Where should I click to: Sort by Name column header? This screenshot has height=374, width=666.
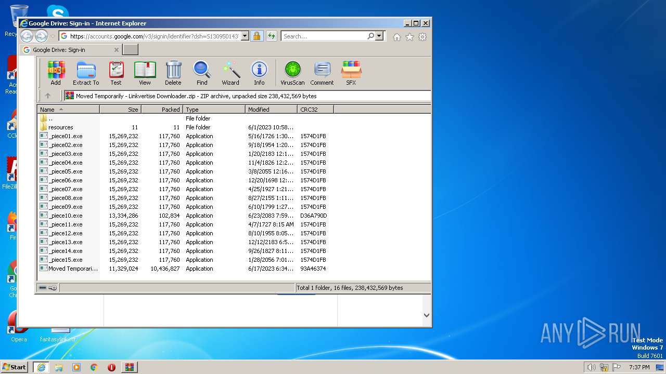68,110
